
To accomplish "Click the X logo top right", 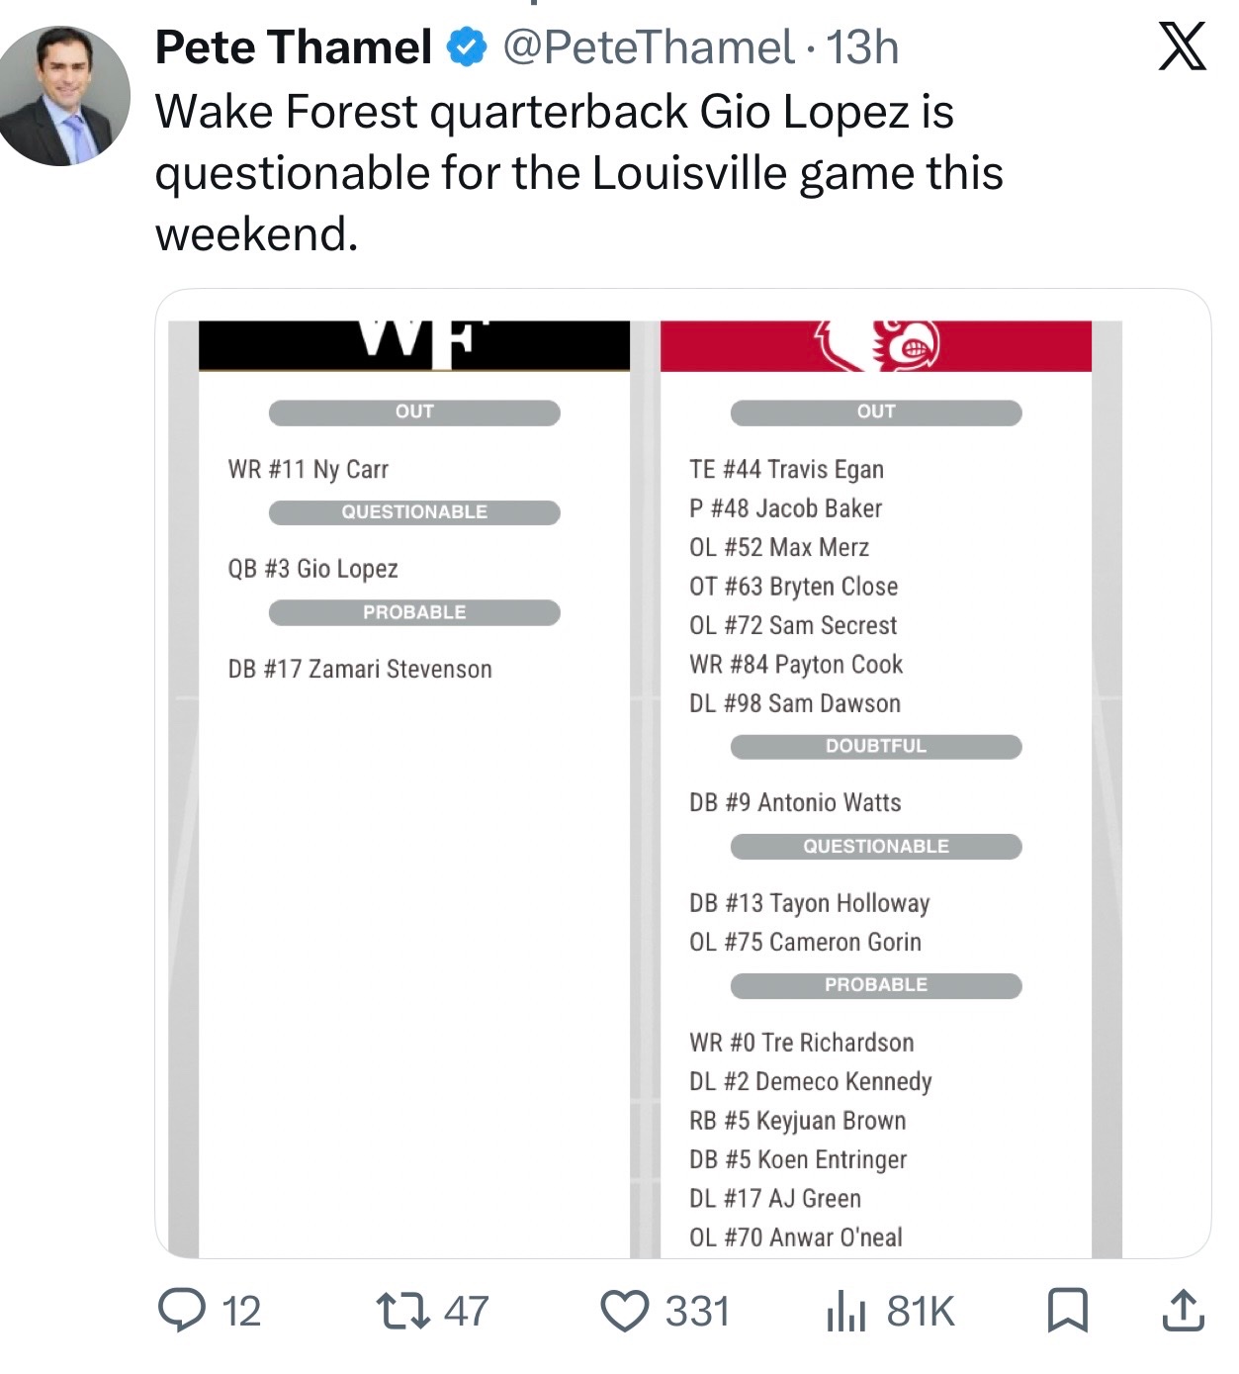I will point(1183,46).
